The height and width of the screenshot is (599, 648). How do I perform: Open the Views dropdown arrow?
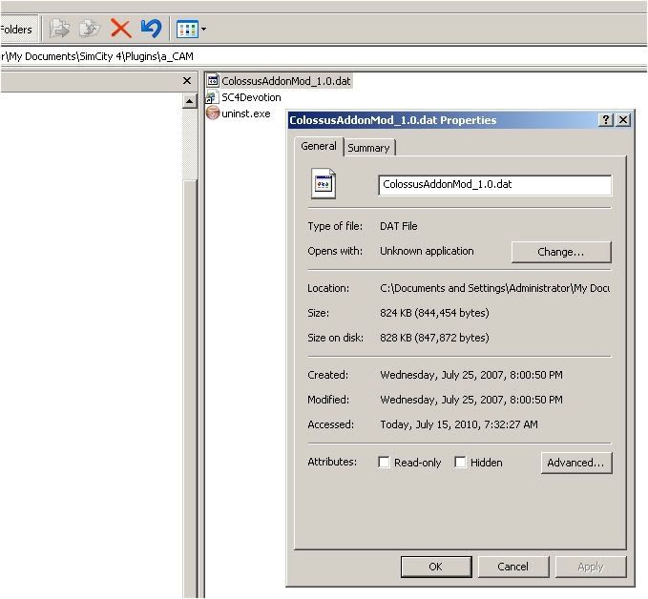(x=203, y=30)
